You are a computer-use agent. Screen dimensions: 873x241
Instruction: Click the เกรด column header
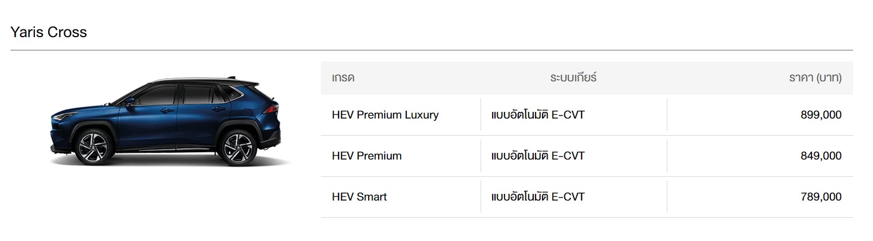(343, 78)
